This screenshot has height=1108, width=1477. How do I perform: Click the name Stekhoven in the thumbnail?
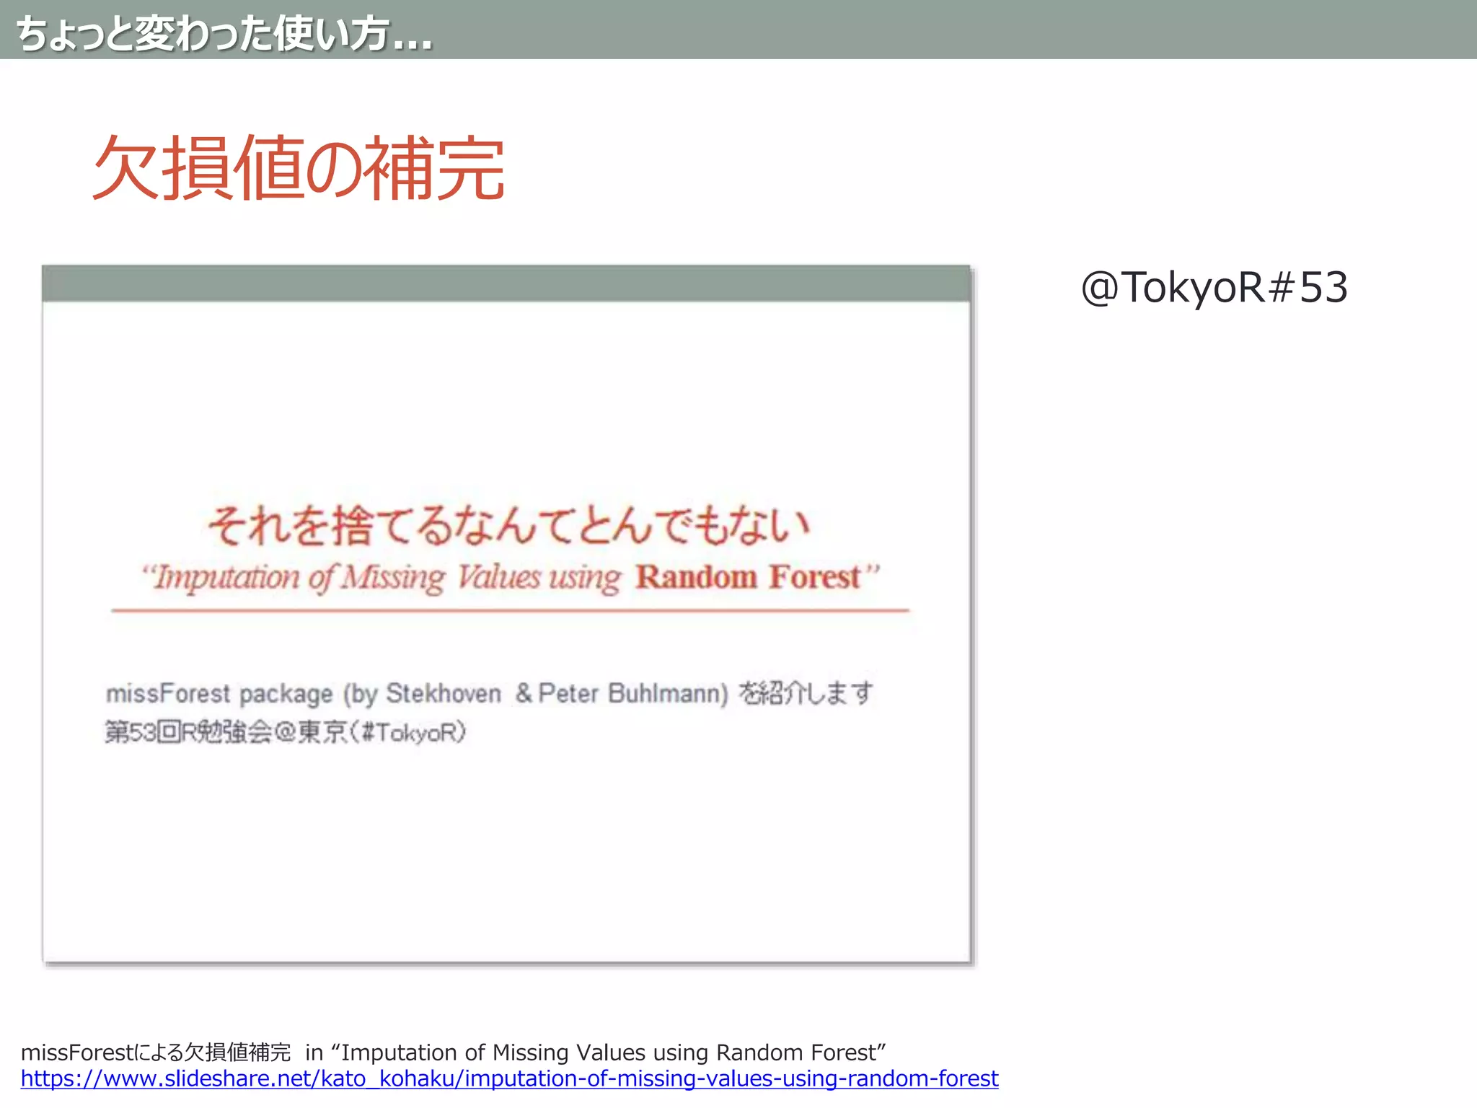click(x=444, y=693)
